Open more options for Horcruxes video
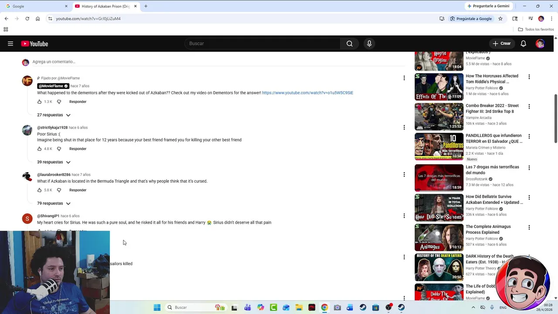This screenshot has width=558, height=314. 529,77
